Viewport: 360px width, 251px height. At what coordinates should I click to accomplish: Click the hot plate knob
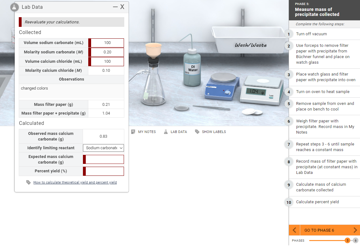point(227,92)
